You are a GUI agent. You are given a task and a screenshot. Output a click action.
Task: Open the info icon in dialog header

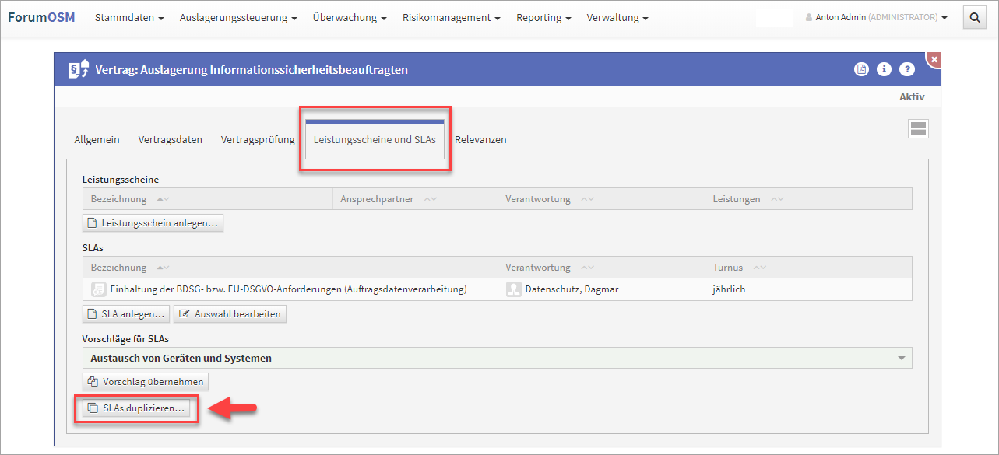pos(884,69)
